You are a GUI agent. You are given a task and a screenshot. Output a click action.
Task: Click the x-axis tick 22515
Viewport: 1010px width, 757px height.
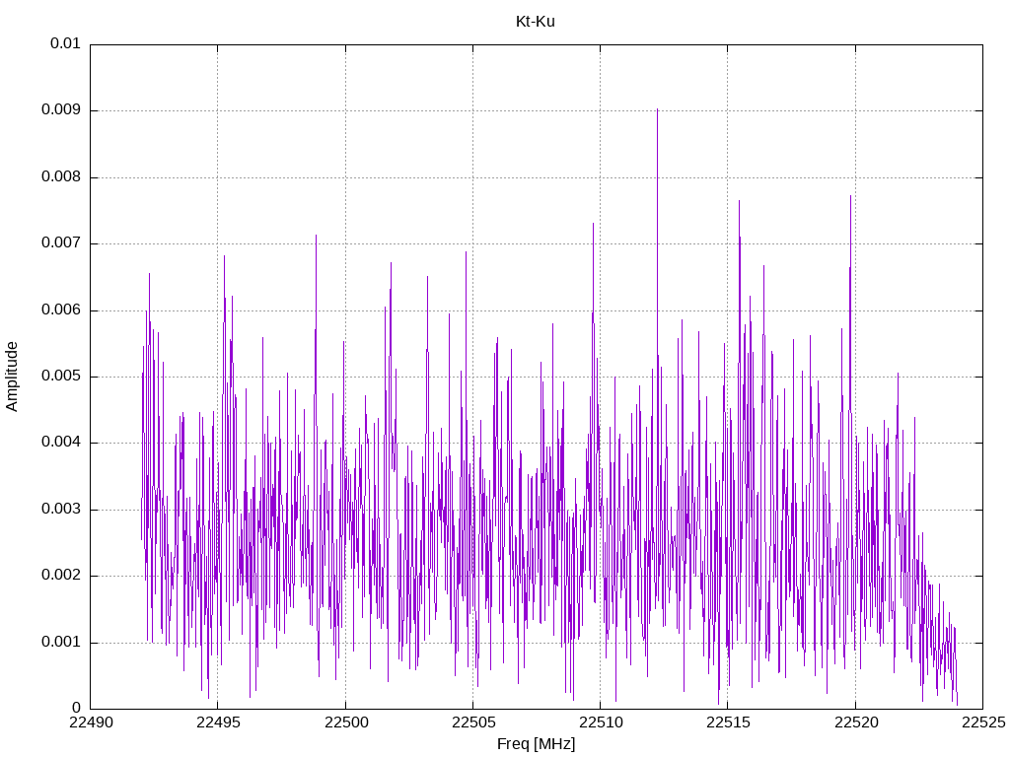pyautogui.click(x=729, y=723)
